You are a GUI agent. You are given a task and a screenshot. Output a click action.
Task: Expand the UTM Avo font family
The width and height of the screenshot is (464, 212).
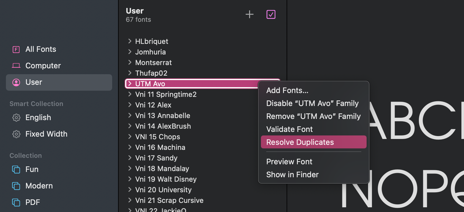130,84
